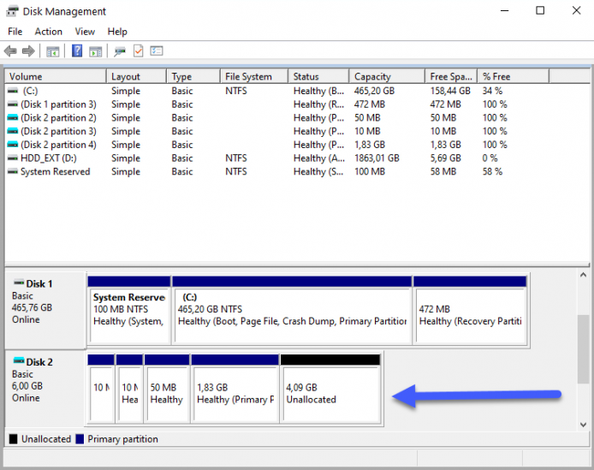Click the Disk 1 header panel
Viewport: 594px width, 470px height.
coord(45,310)
